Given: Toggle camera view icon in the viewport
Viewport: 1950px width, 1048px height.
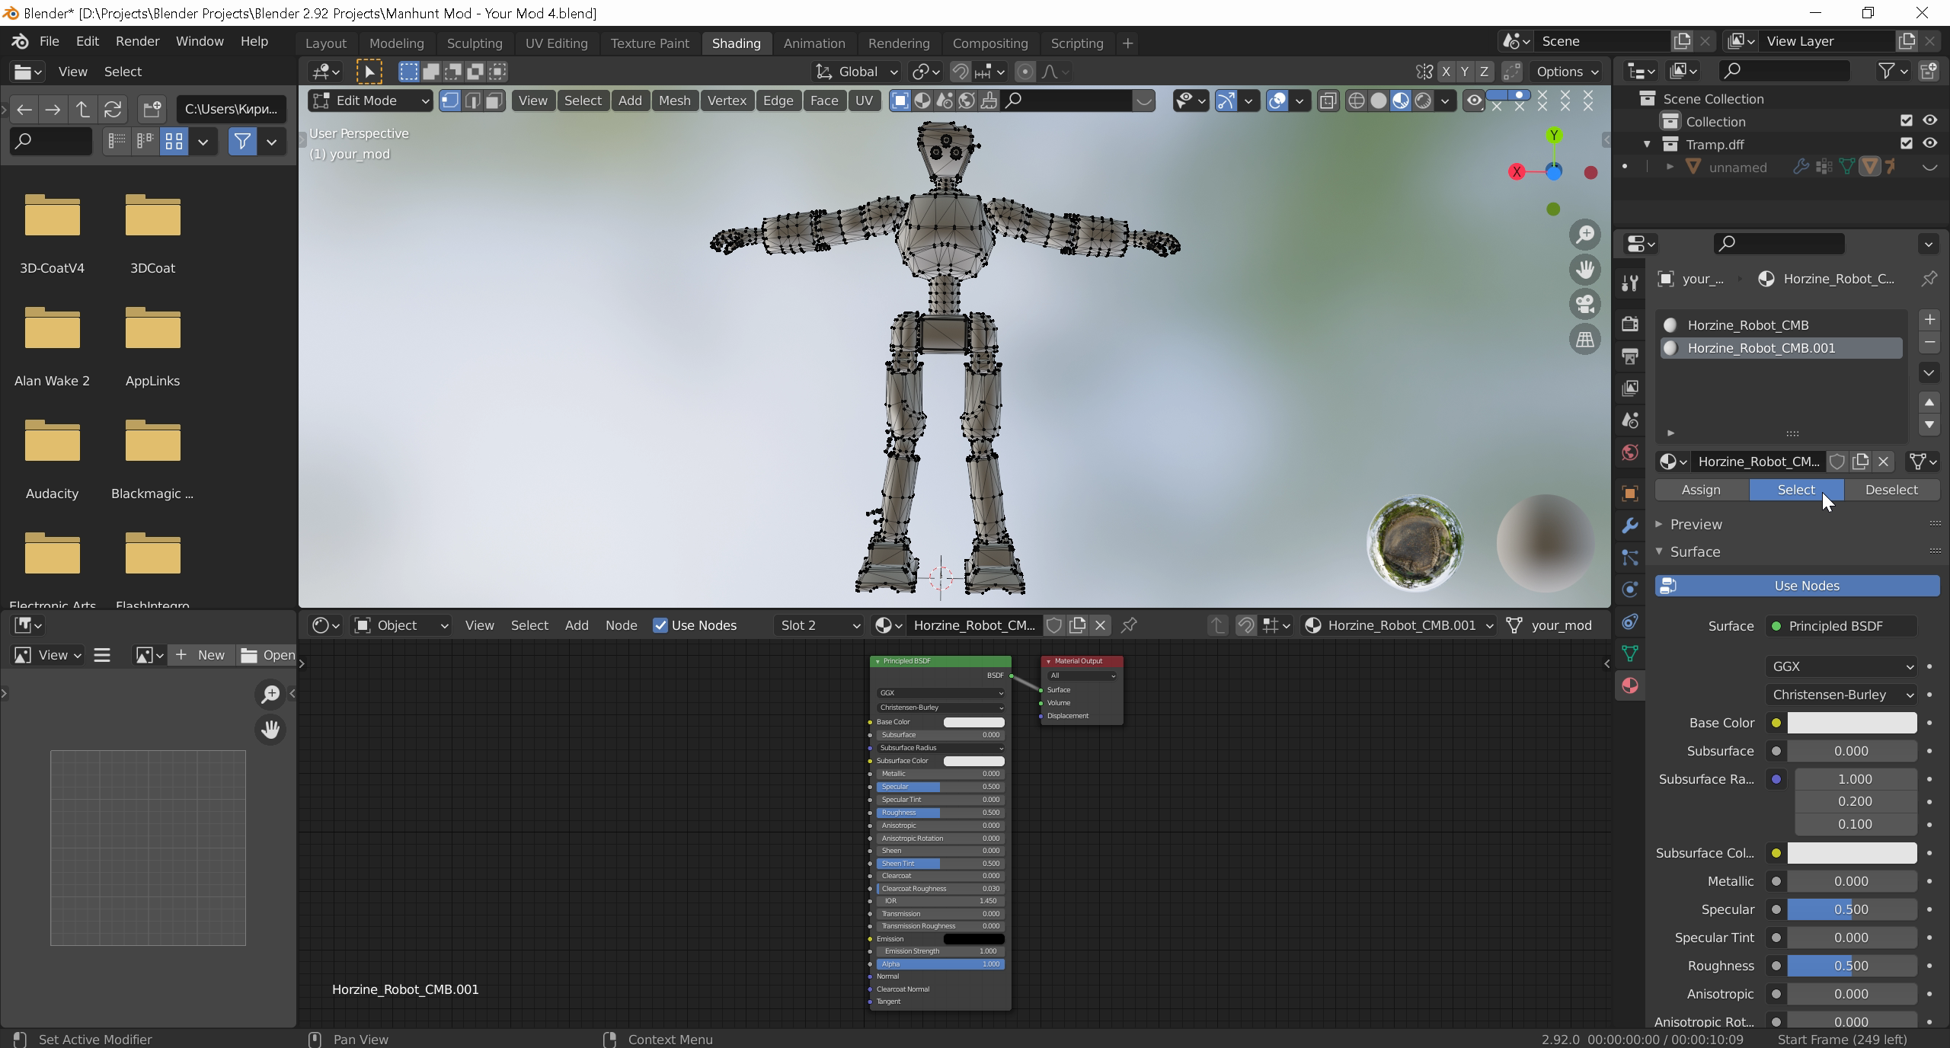Looking at the screenshot, I should point(1585,305).
